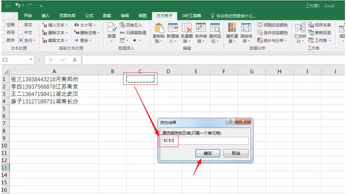Open the 截取文本 dropdown
Viewport: 346px width, 194px height.
(55, 40)
